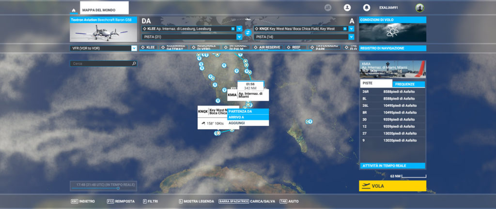
Task: Select the KISSIMMEE GATEWAY waypoint
Action: pos(173,47)
